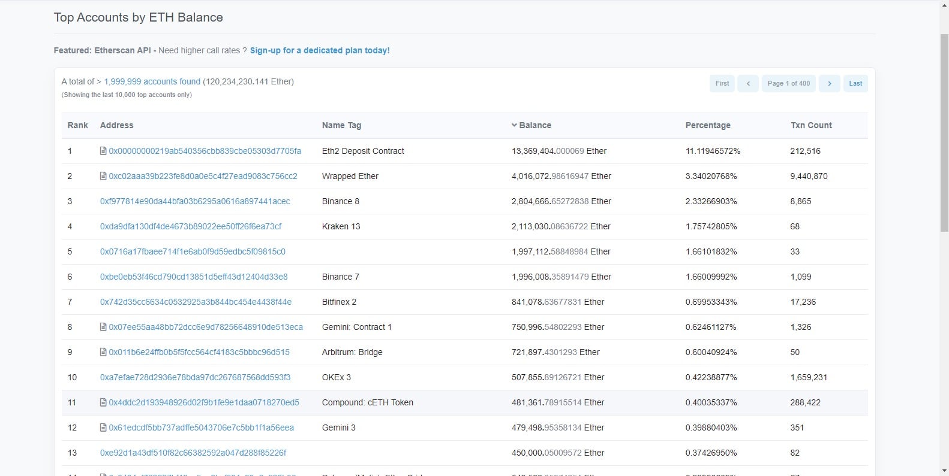Click contract icon by Compound: cETH Token address
Image resolution: width=949 pixels, height=476 pixels.
point(103,402)
